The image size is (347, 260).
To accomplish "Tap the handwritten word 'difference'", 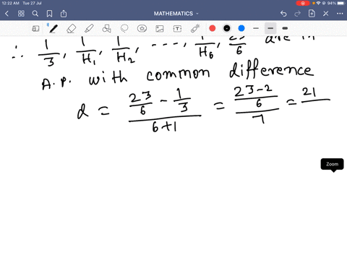I will 271,69.
